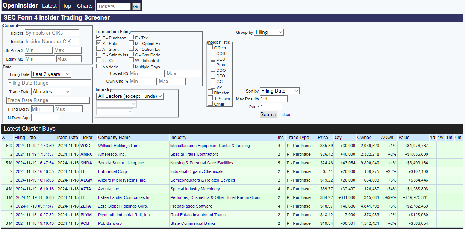
Task: Check the 10%own insider title box
Action: pyautogui.click(x=211, y=98)
